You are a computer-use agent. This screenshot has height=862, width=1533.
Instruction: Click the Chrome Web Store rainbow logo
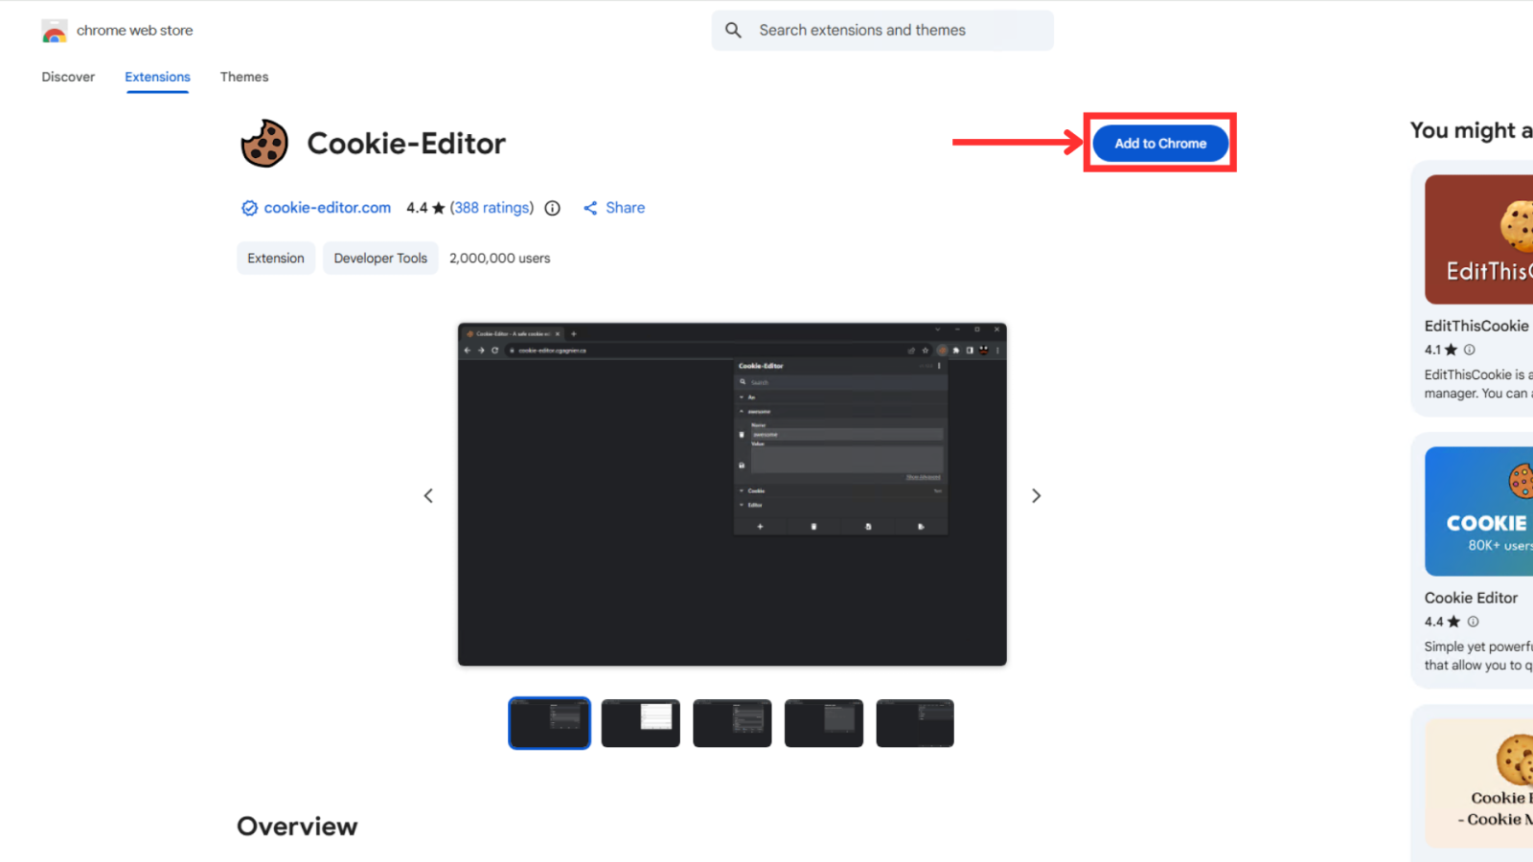[x=55, y=32]
